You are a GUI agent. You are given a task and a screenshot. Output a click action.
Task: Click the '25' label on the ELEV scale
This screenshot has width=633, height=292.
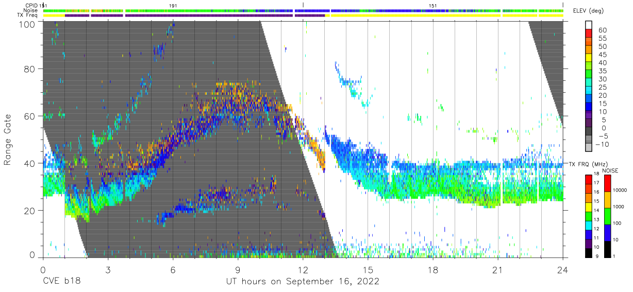(604, 88)
